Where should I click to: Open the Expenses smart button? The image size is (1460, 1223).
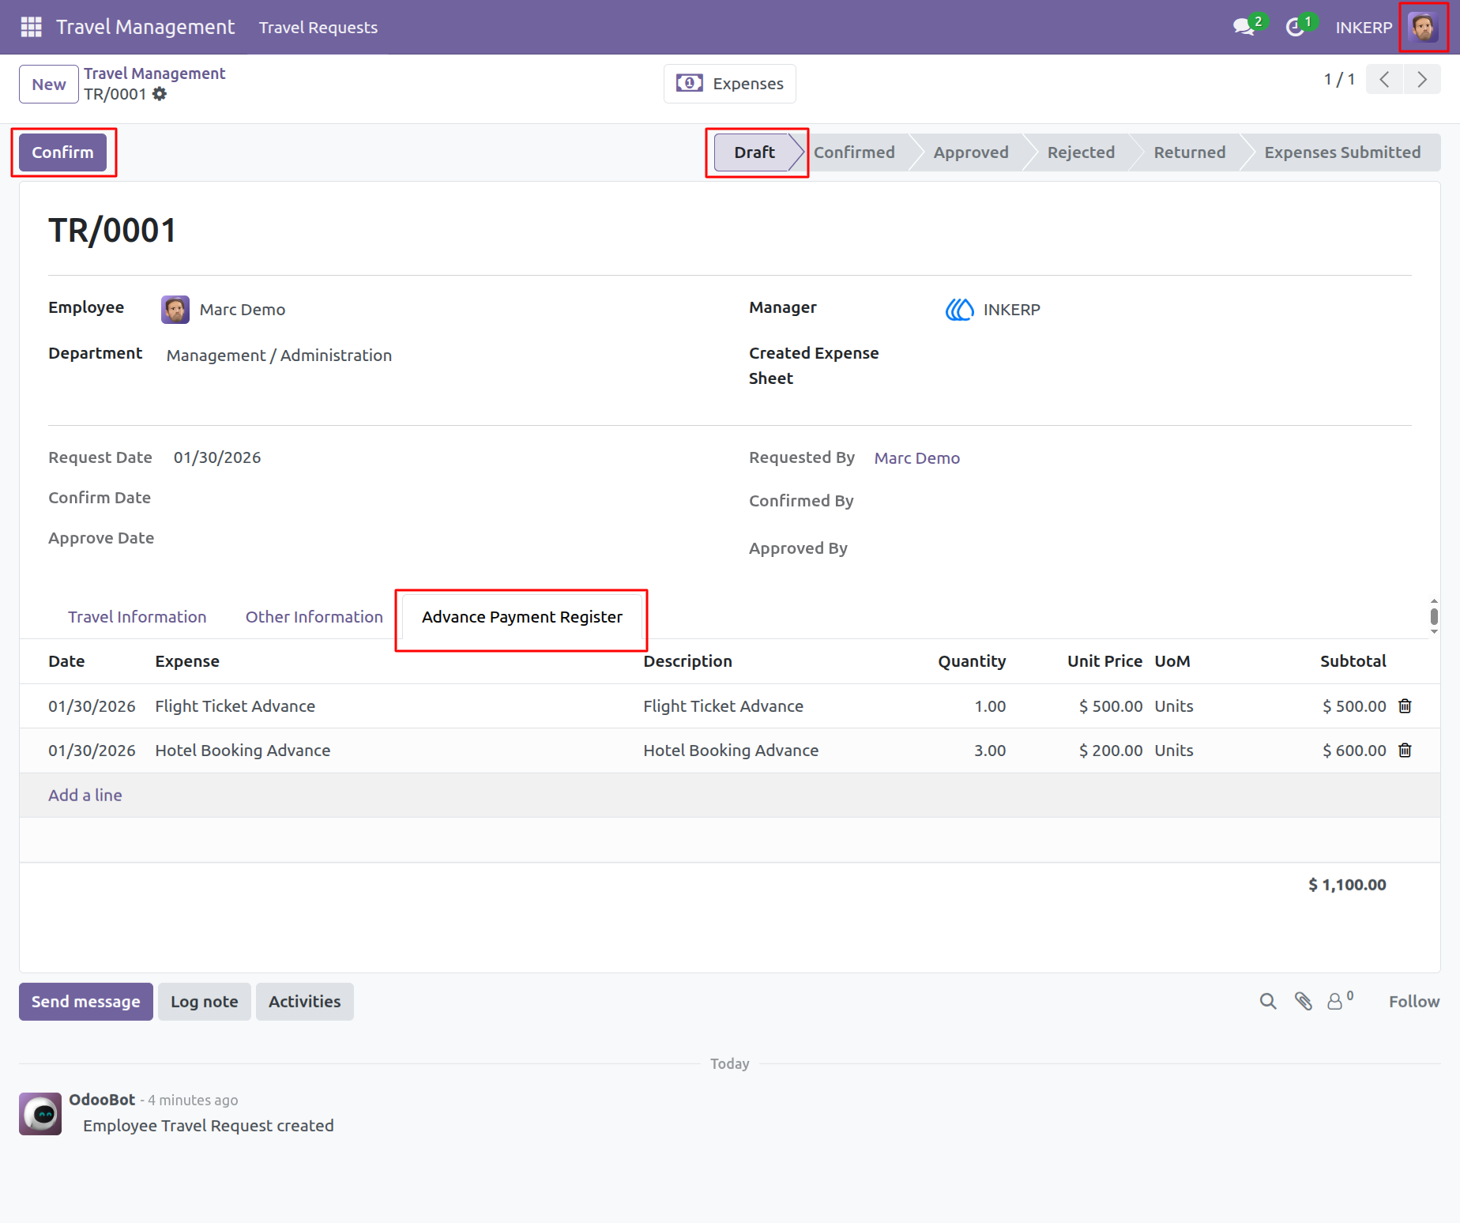(730, 84)
